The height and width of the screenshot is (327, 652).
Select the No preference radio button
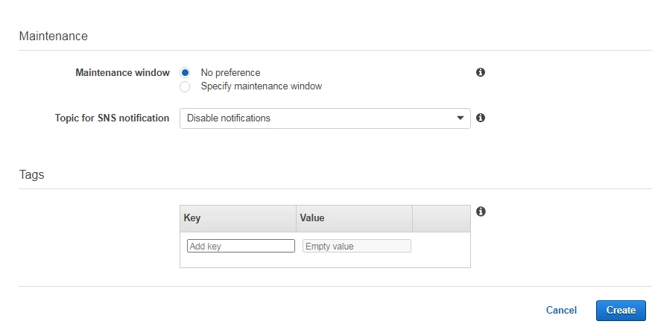click(x=185, y=73)
